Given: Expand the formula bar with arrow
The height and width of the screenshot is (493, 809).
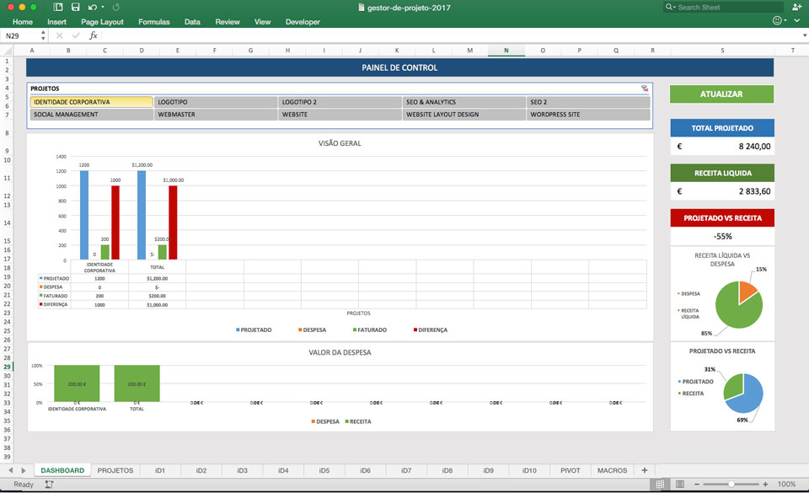Looking at the screenshot, I should pos(804,35).
